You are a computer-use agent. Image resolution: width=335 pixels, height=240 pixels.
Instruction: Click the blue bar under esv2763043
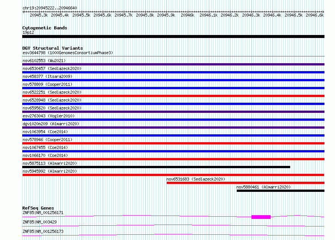[173, 120]
